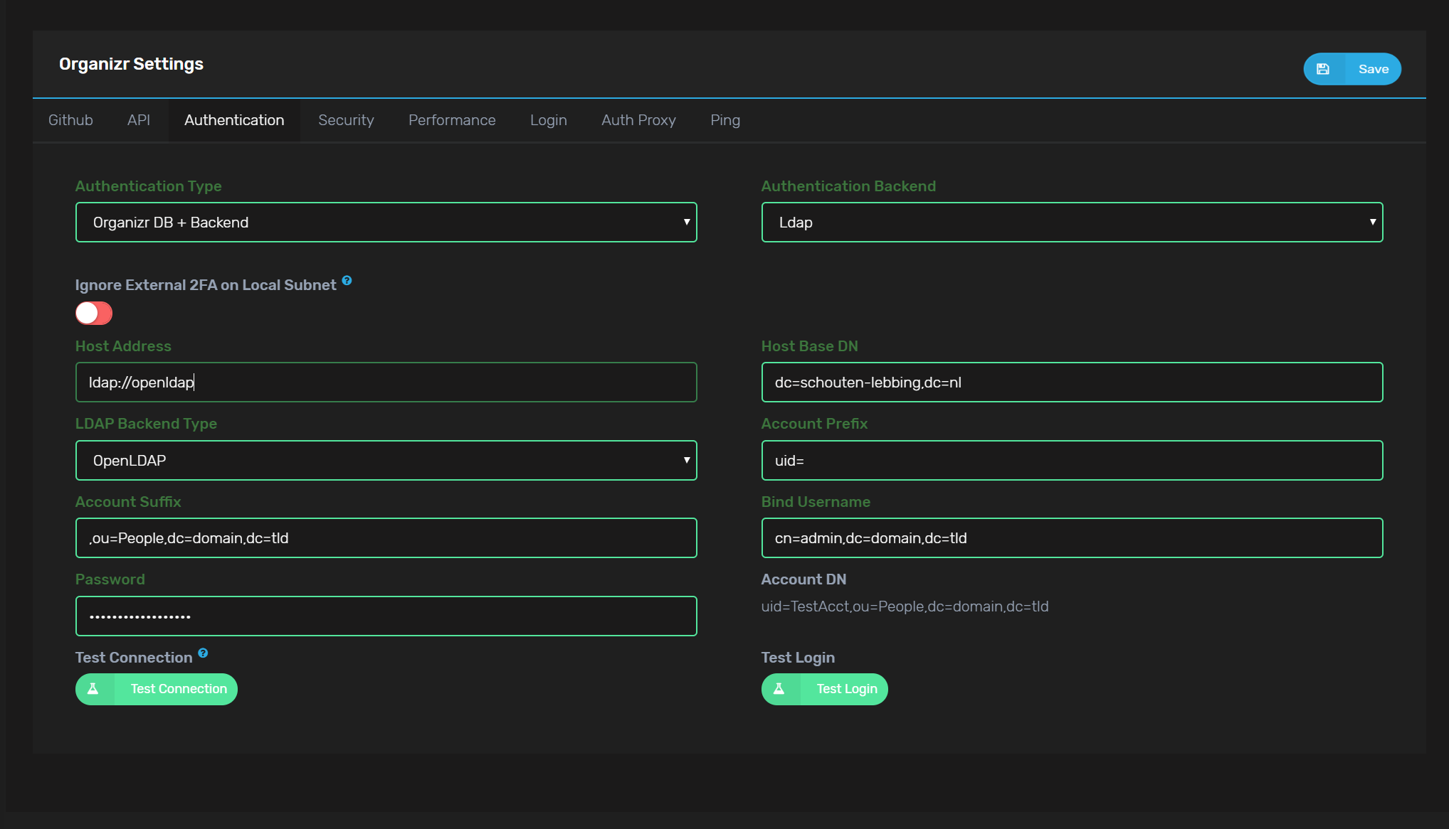Switch to the Ping tab

coord(725,119)
